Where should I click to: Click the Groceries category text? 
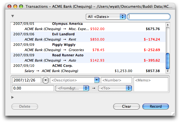click(x=76, y=50)
